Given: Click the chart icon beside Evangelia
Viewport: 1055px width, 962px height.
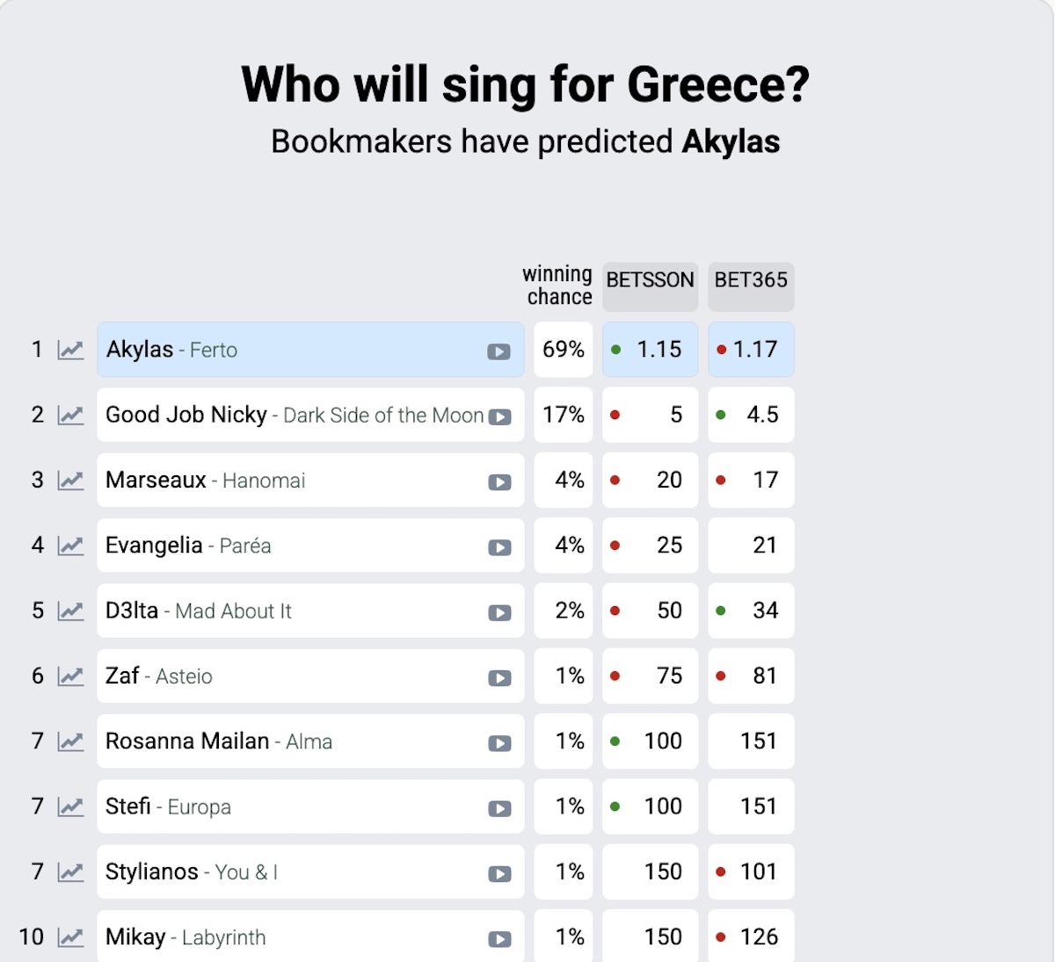Looking at the screenshot, I should [x=70, y=546].
